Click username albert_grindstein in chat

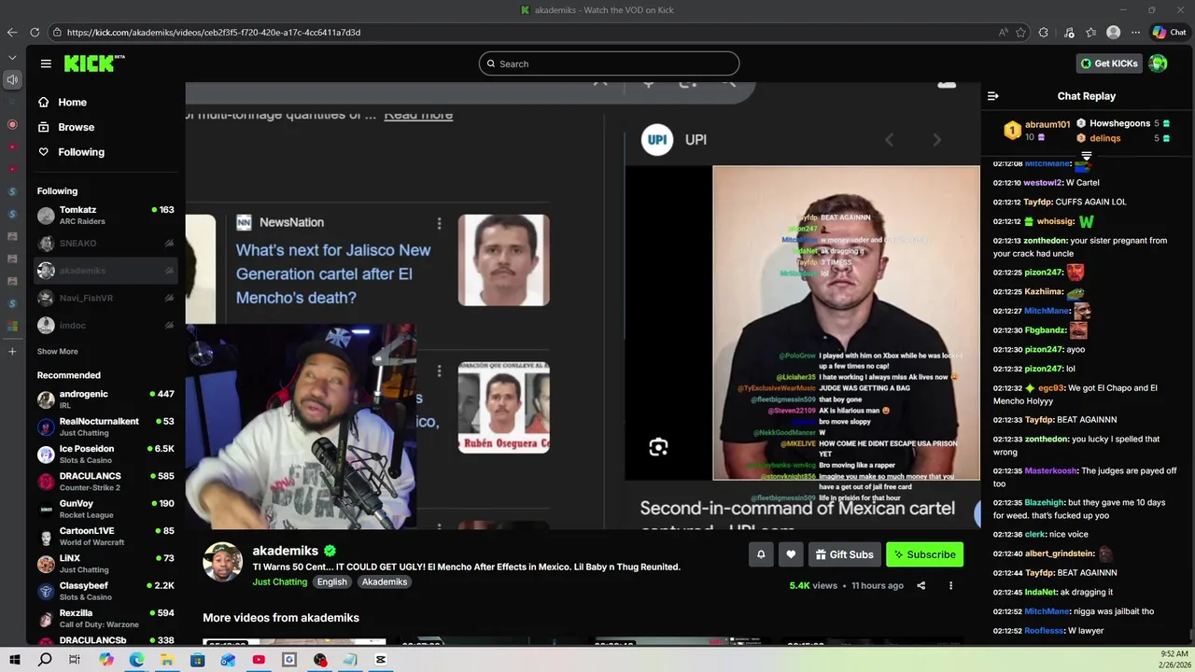pos(1060,553)
